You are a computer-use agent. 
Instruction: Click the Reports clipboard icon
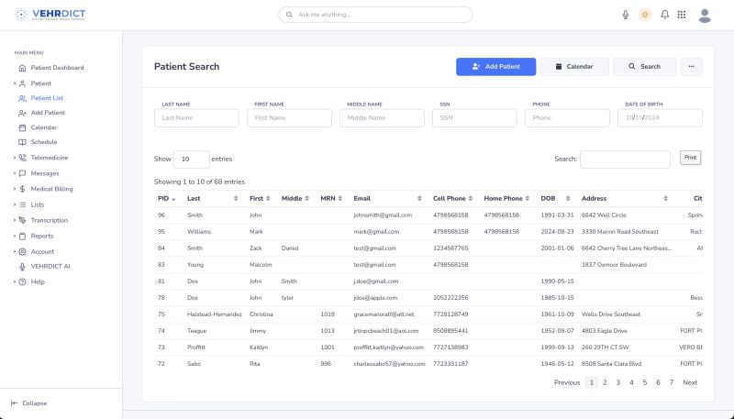click(22, 237)
